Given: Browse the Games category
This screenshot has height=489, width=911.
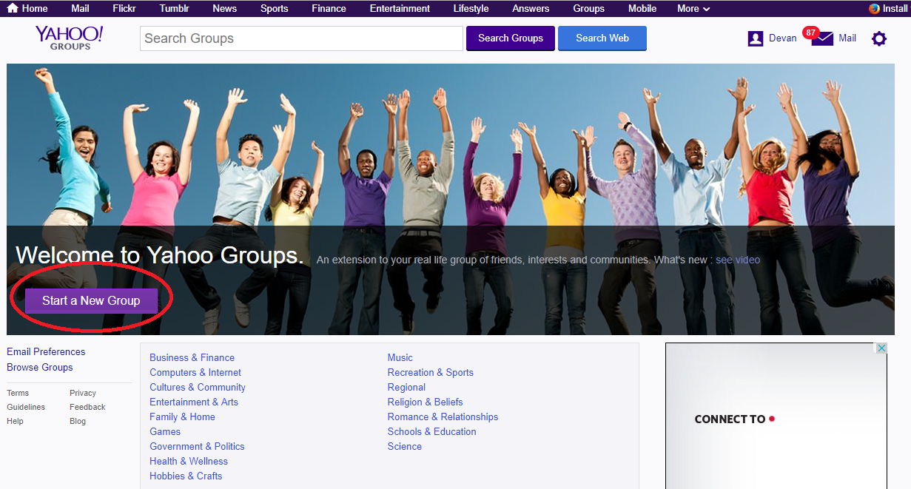Looking at the screenshot, I should point(165,431).
